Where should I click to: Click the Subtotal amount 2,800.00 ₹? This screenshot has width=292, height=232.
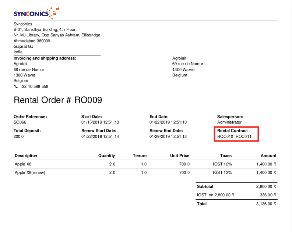point(266,187)
